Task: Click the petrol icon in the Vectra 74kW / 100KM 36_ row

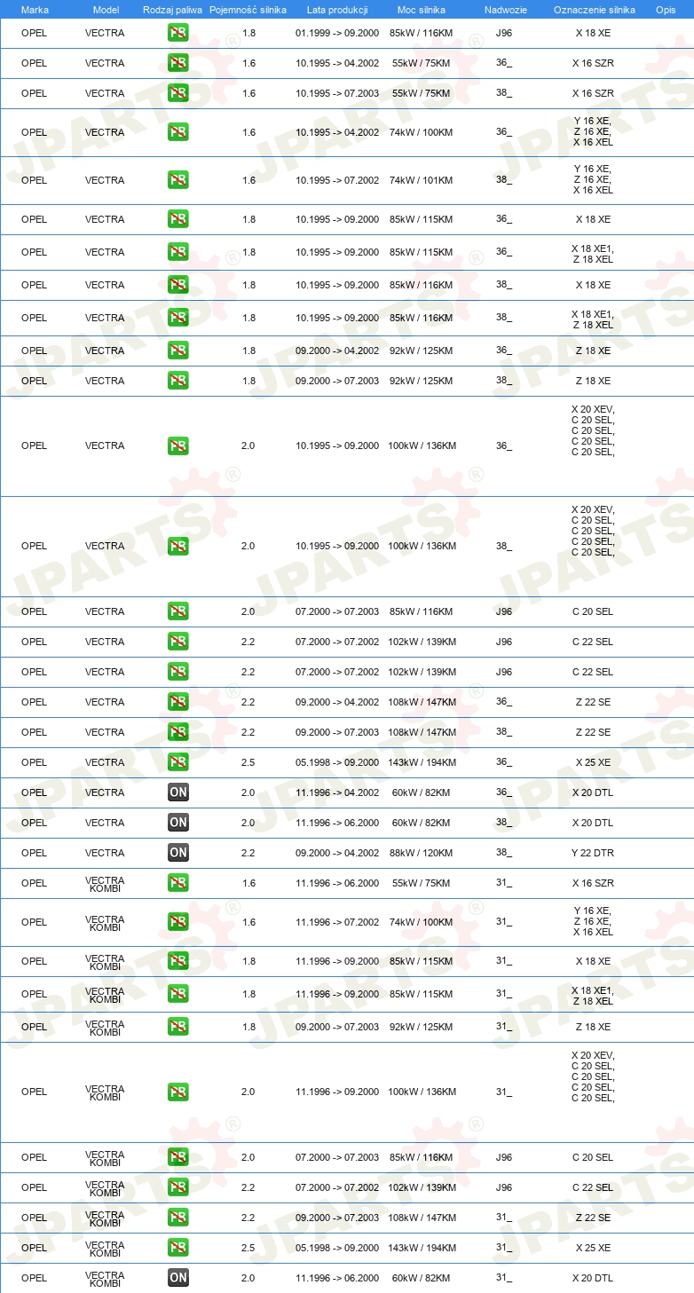Action: coord(178,132)
